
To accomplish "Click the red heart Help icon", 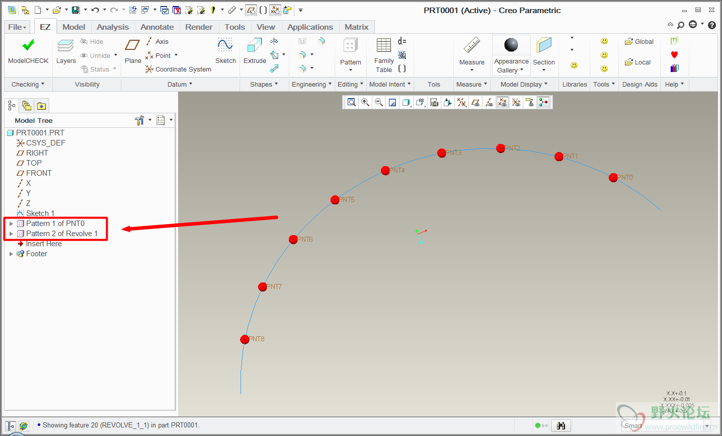I will (x=674, y=55).
